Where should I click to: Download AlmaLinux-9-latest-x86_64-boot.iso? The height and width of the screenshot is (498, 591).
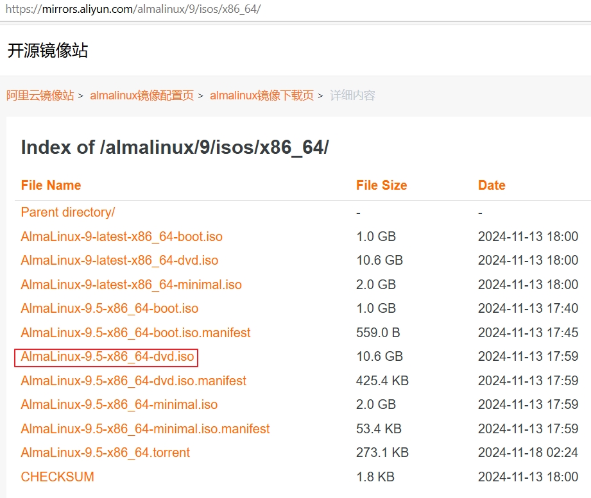122,237
